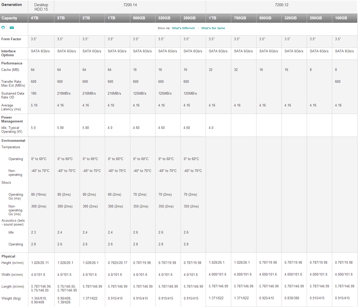This screenshot has height=307, width=358.
Task: Select the 750GB capacity column header
Action: (244, 18)
